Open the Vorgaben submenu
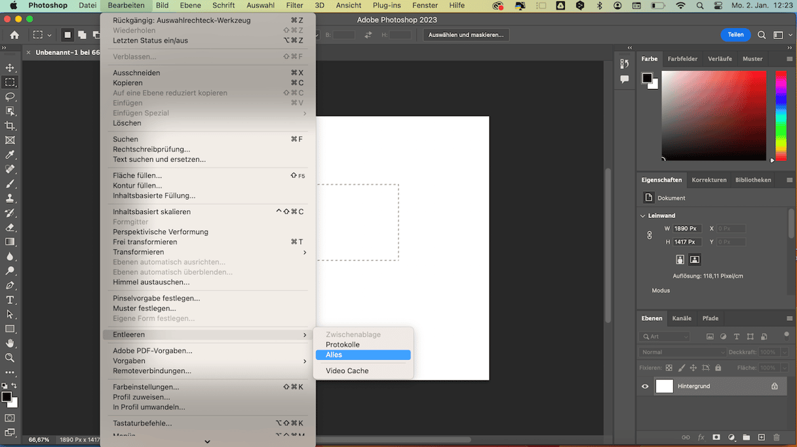This screenshot has height=447, width=797. pyautogui.click(x=207, y=361)
